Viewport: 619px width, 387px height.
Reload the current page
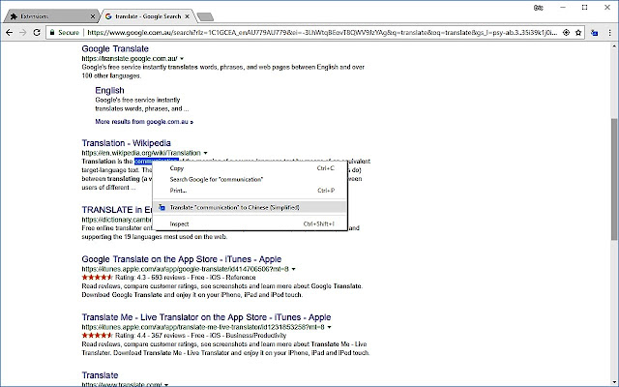point(37,33)
